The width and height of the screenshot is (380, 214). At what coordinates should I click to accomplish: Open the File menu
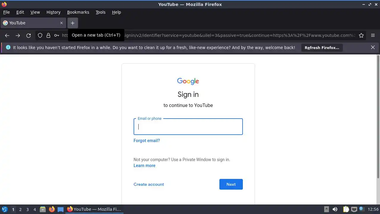[x=7, y=12]
